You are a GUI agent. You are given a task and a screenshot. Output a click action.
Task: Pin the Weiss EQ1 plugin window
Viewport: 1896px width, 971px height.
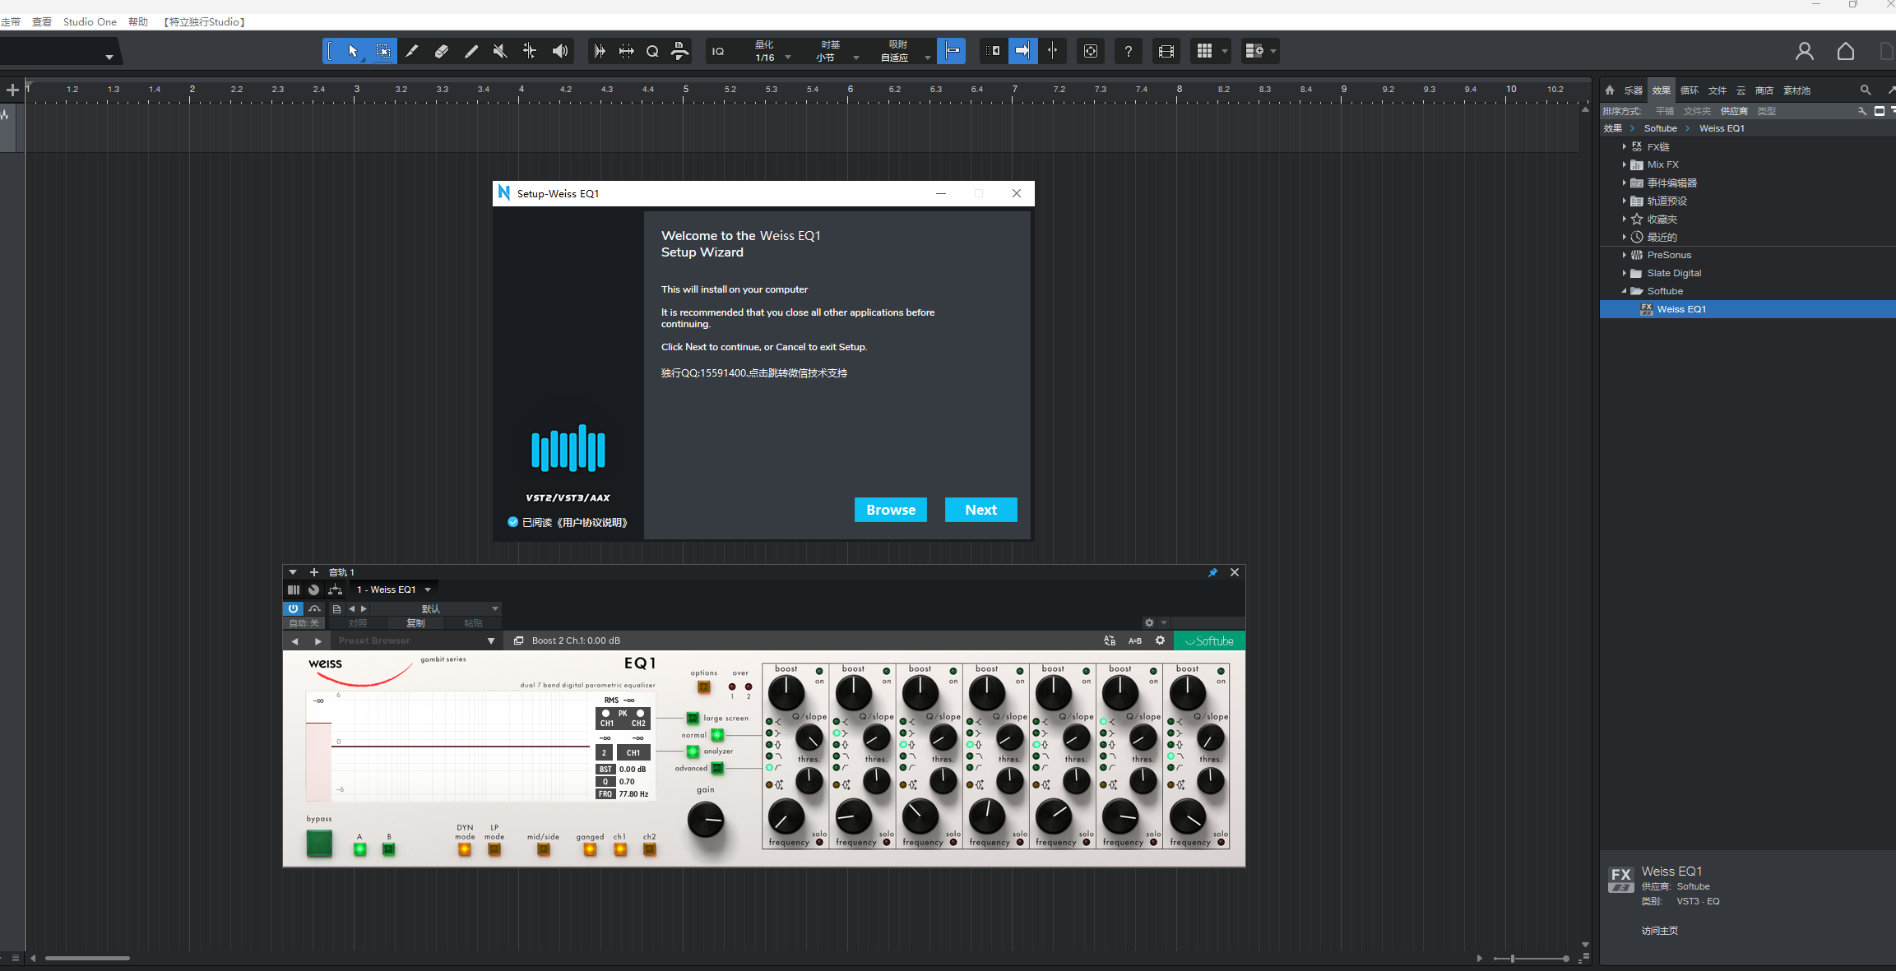coord(1212,572)
